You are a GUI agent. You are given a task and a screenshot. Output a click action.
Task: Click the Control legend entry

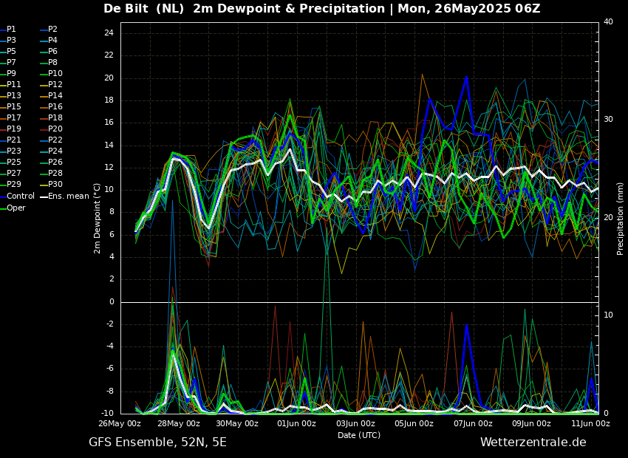tap(20, 196)
